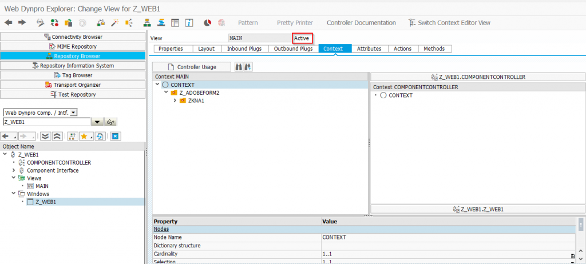Display superior object with the hierarchy-arrow icon

point(73,137)
